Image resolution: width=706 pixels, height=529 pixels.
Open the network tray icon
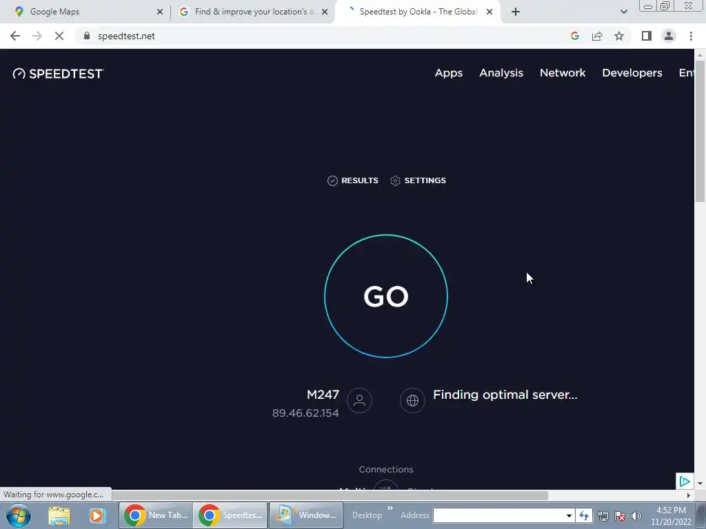point(603,516)
